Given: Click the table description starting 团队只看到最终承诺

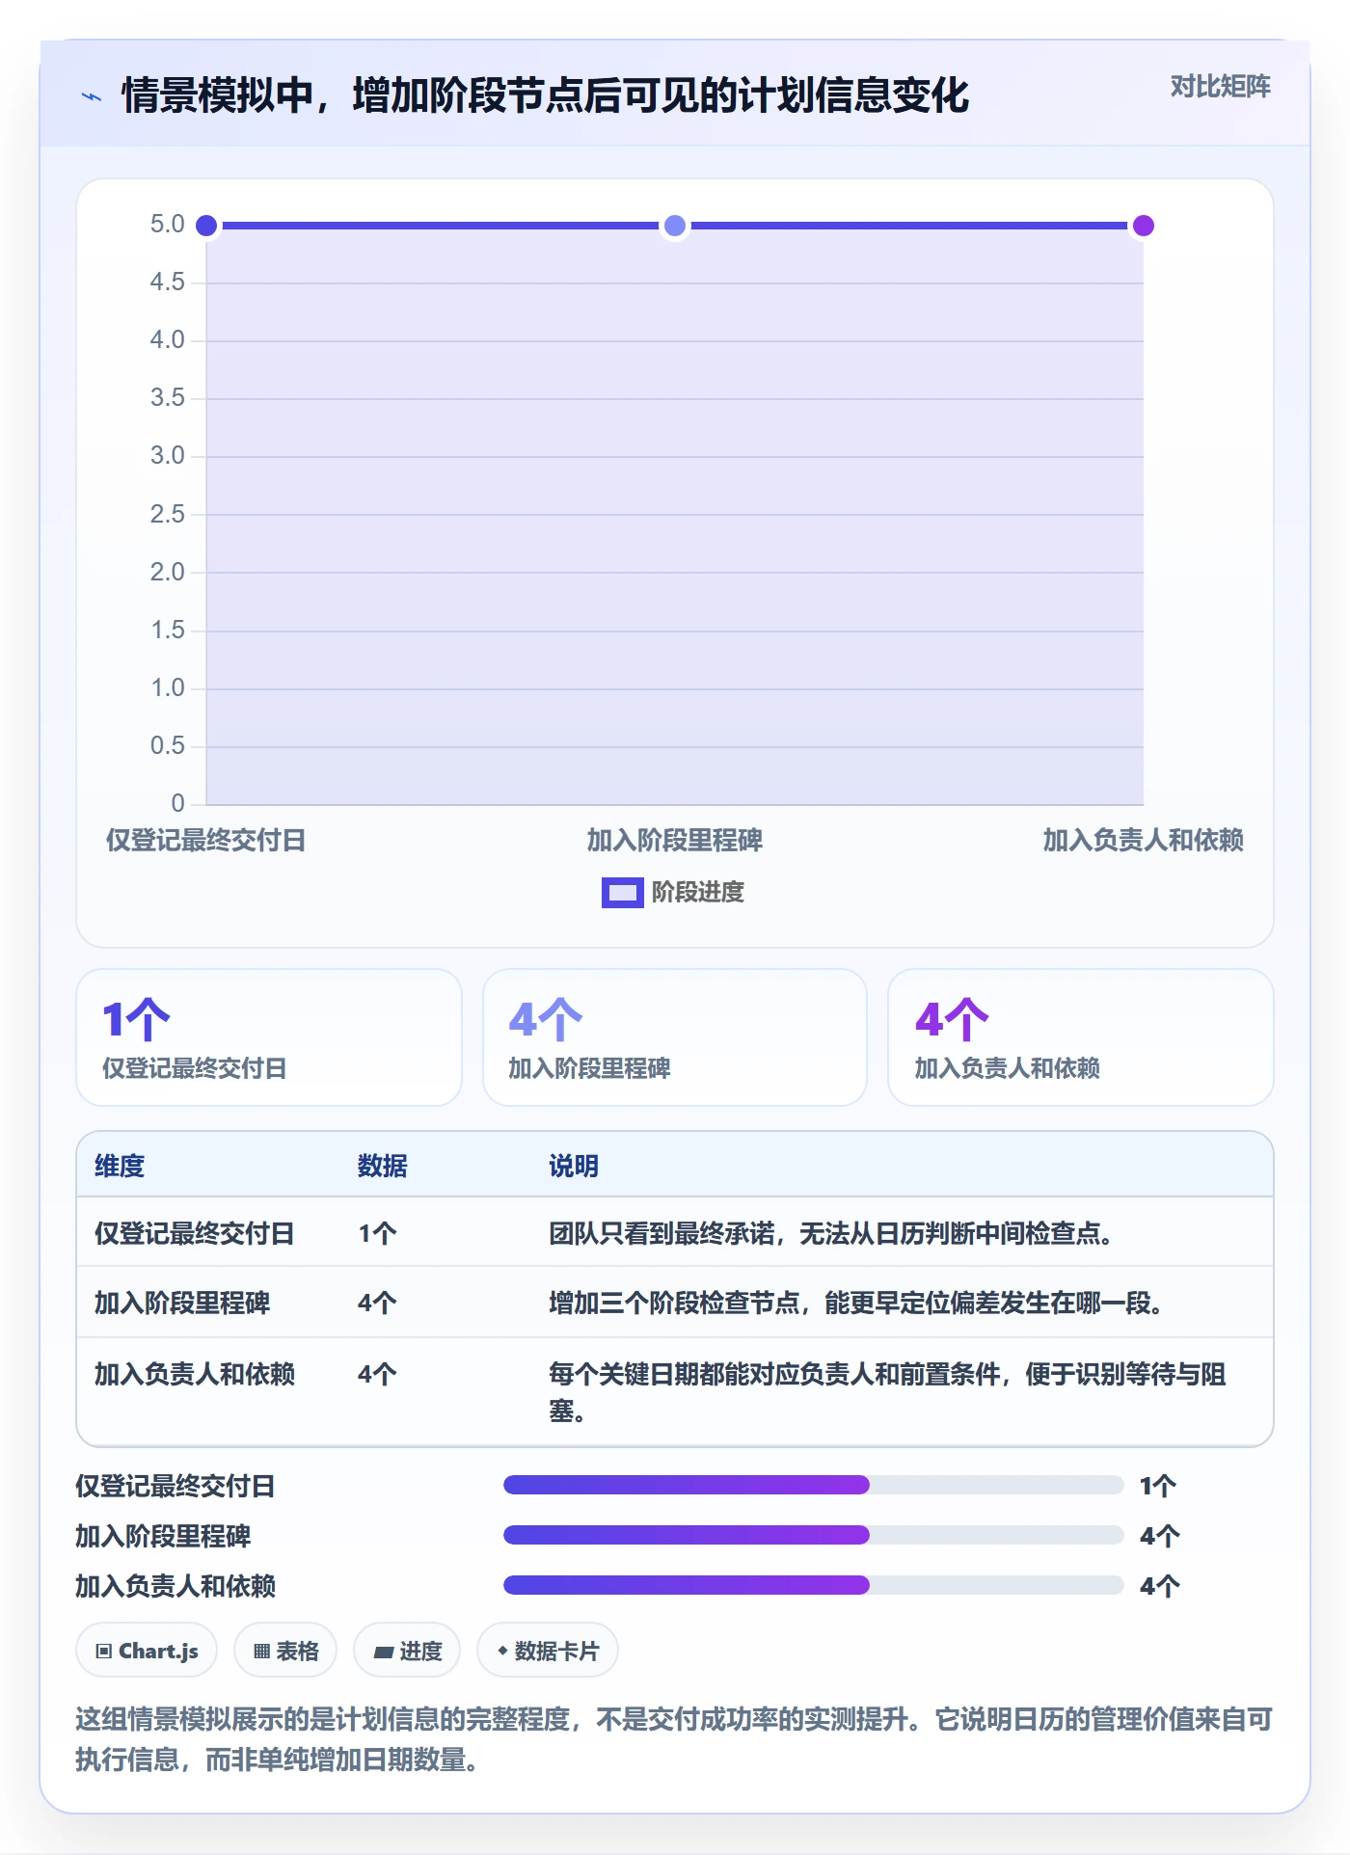Looking at the screenshot, I should [832, 1233].
